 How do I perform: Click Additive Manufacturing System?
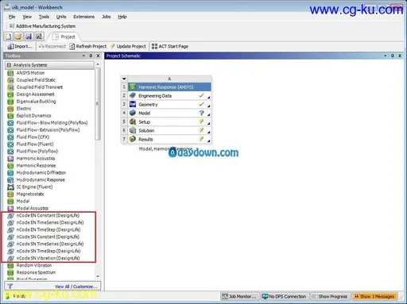click(x=43, y=26)
